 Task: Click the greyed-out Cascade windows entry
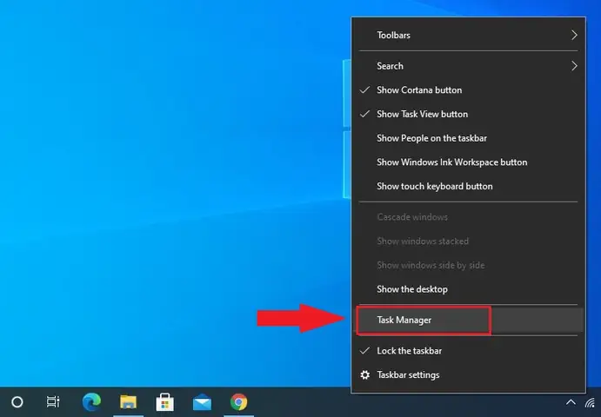[469, 217]
